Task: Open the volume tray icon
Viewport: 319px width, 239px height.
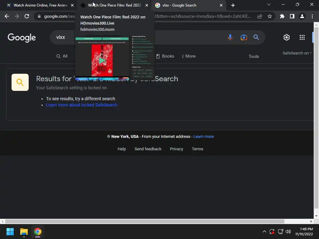Action: click(288, 232)
